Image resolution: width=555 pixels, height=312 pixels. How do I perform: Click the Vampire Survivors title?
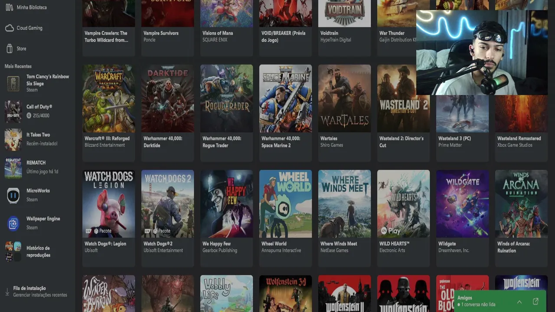(161, 33)
